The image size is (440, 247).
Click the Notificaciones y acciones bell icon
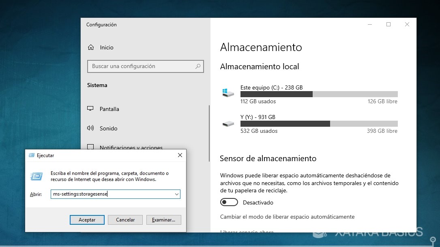91,147
